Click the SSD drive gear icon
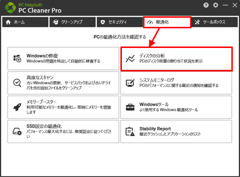This screenshot has height=177, width=240. [17, 131]
